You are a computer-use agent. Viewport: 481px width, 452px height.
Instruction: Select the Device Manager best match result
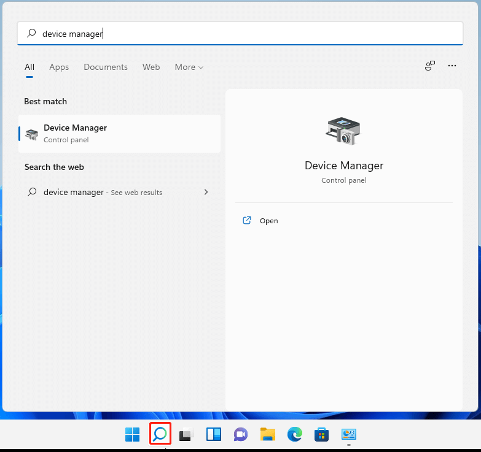[x=119, y=133]
